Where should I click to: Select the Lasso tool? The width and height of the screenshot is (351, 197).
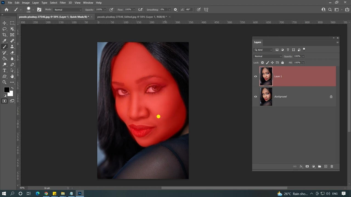point(4,29)
